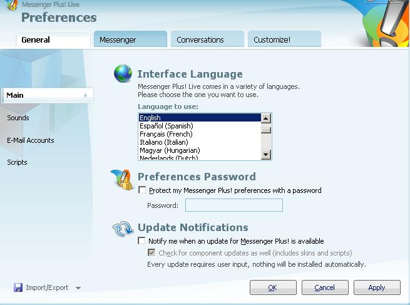The height and width of the screenshot is (305, 410).
Task: Click the Update Notifications arrows icon
Action: pos(123,229)
